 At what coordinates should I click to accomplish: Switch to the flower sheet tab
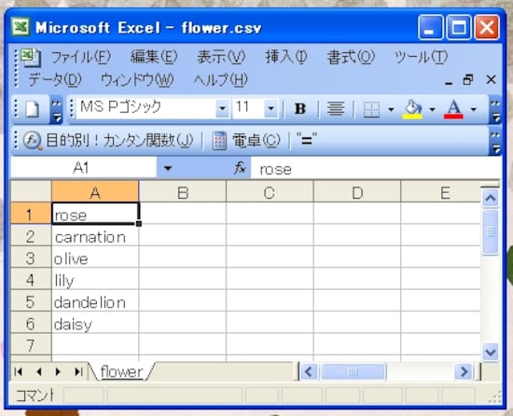click(121, 371)
